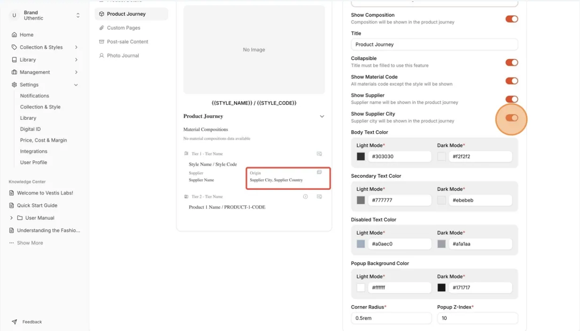This screenshot has width=580, height=331.
Task: Open Price, Cost & Margin settings
Action: pyautogui.click(x=44, y=140)
